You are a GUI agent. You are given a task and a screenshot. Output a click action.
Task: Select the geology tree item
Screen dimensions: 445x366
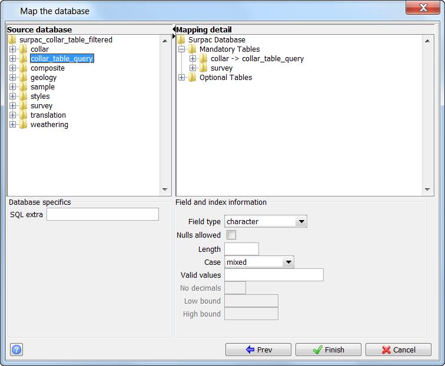click(44, 78)
